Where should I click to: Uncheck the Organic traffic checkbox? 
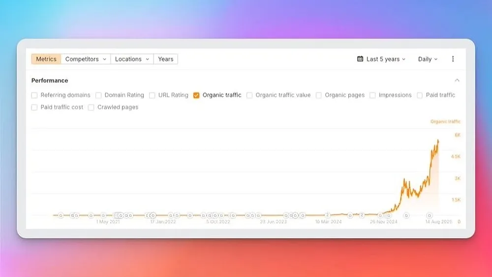tap(196, 95)
